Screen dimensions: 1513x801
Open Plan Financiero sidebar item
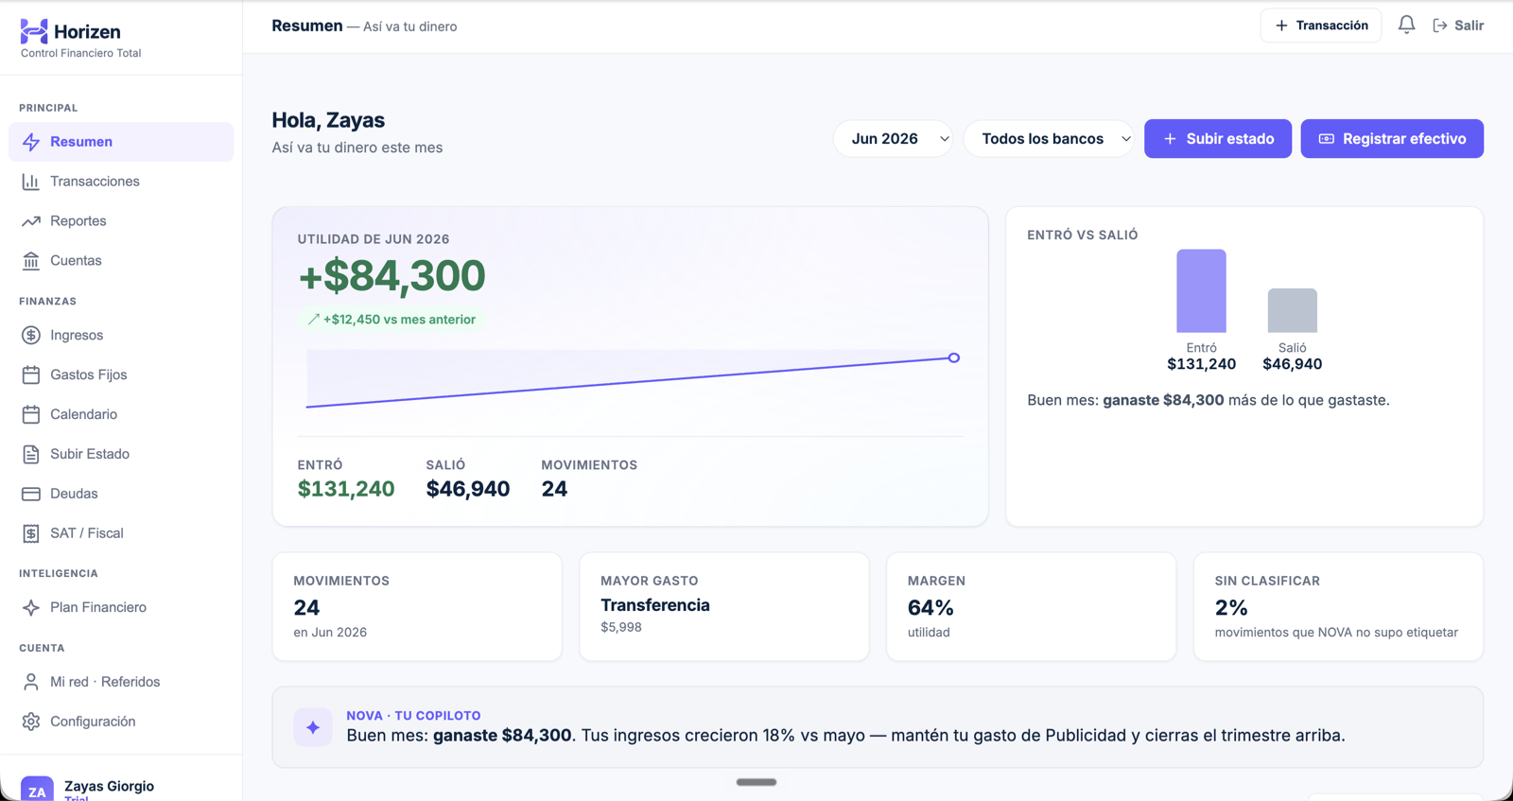(x=121, y=608)
